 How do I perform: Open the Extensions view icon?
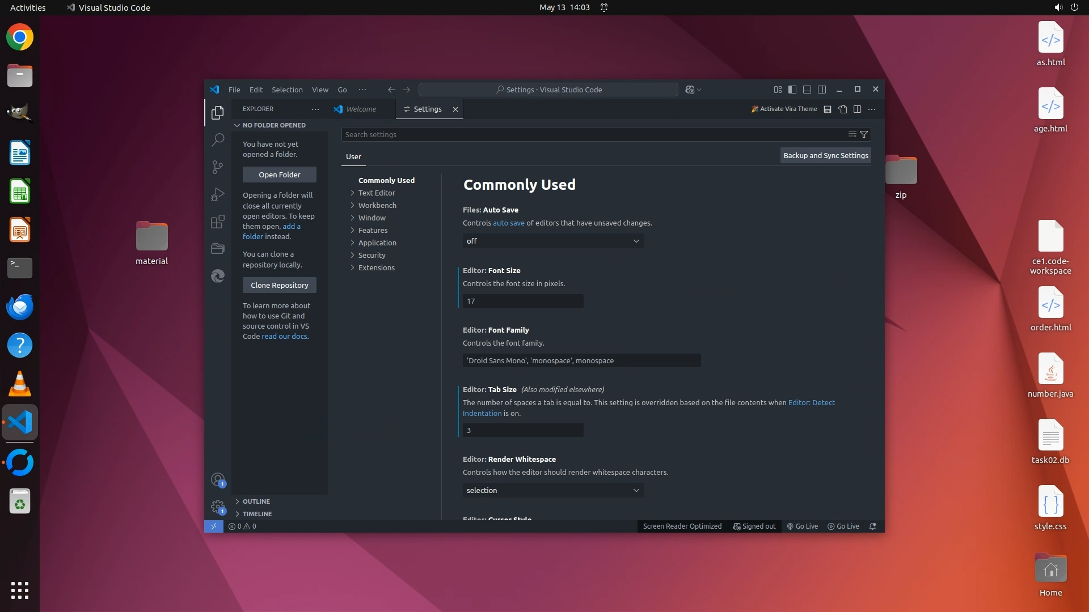point(218,222)
